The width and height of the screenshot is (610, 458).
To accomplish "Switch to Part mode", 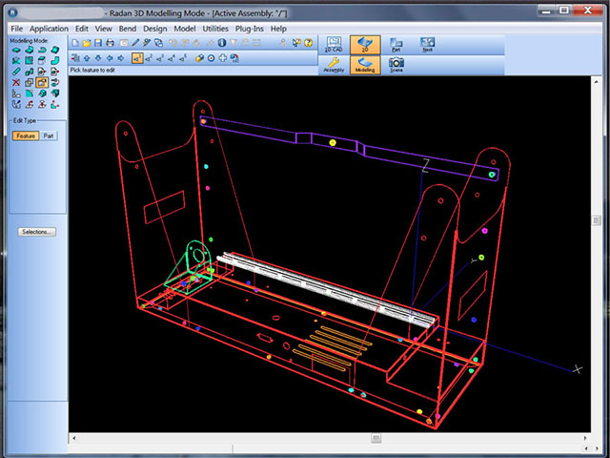I will [396, 45].
